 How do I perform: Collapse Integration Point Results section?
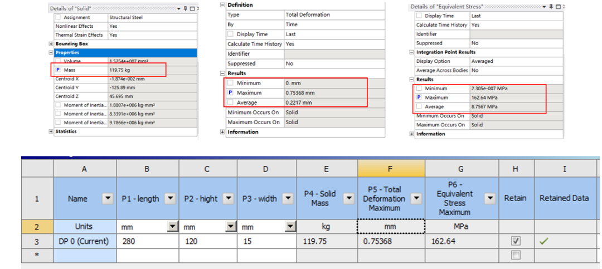[411, 52]
